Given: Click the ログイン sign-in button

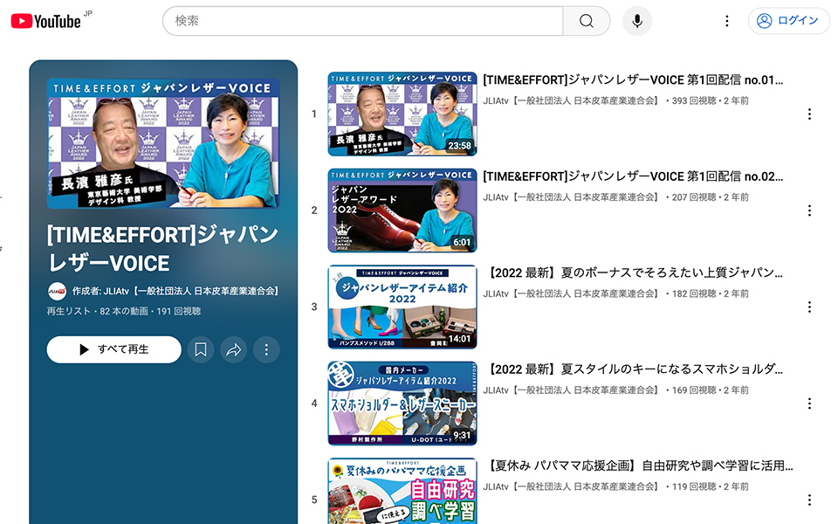Looking at the screenshot, I should 789,21.
